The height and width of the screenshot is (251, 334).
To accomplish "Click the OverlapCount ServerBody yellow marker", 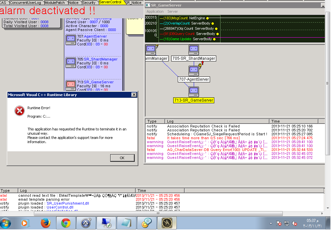I will pos(213,24).
